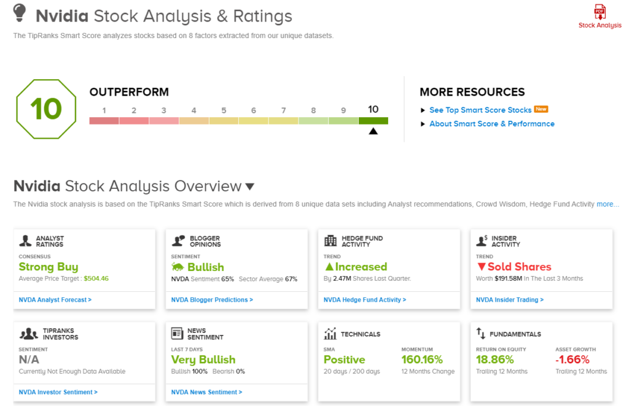The image size is (629, 406).
Task: Click the Smart Score 10 octagon badge
Action: pos(46,110)
